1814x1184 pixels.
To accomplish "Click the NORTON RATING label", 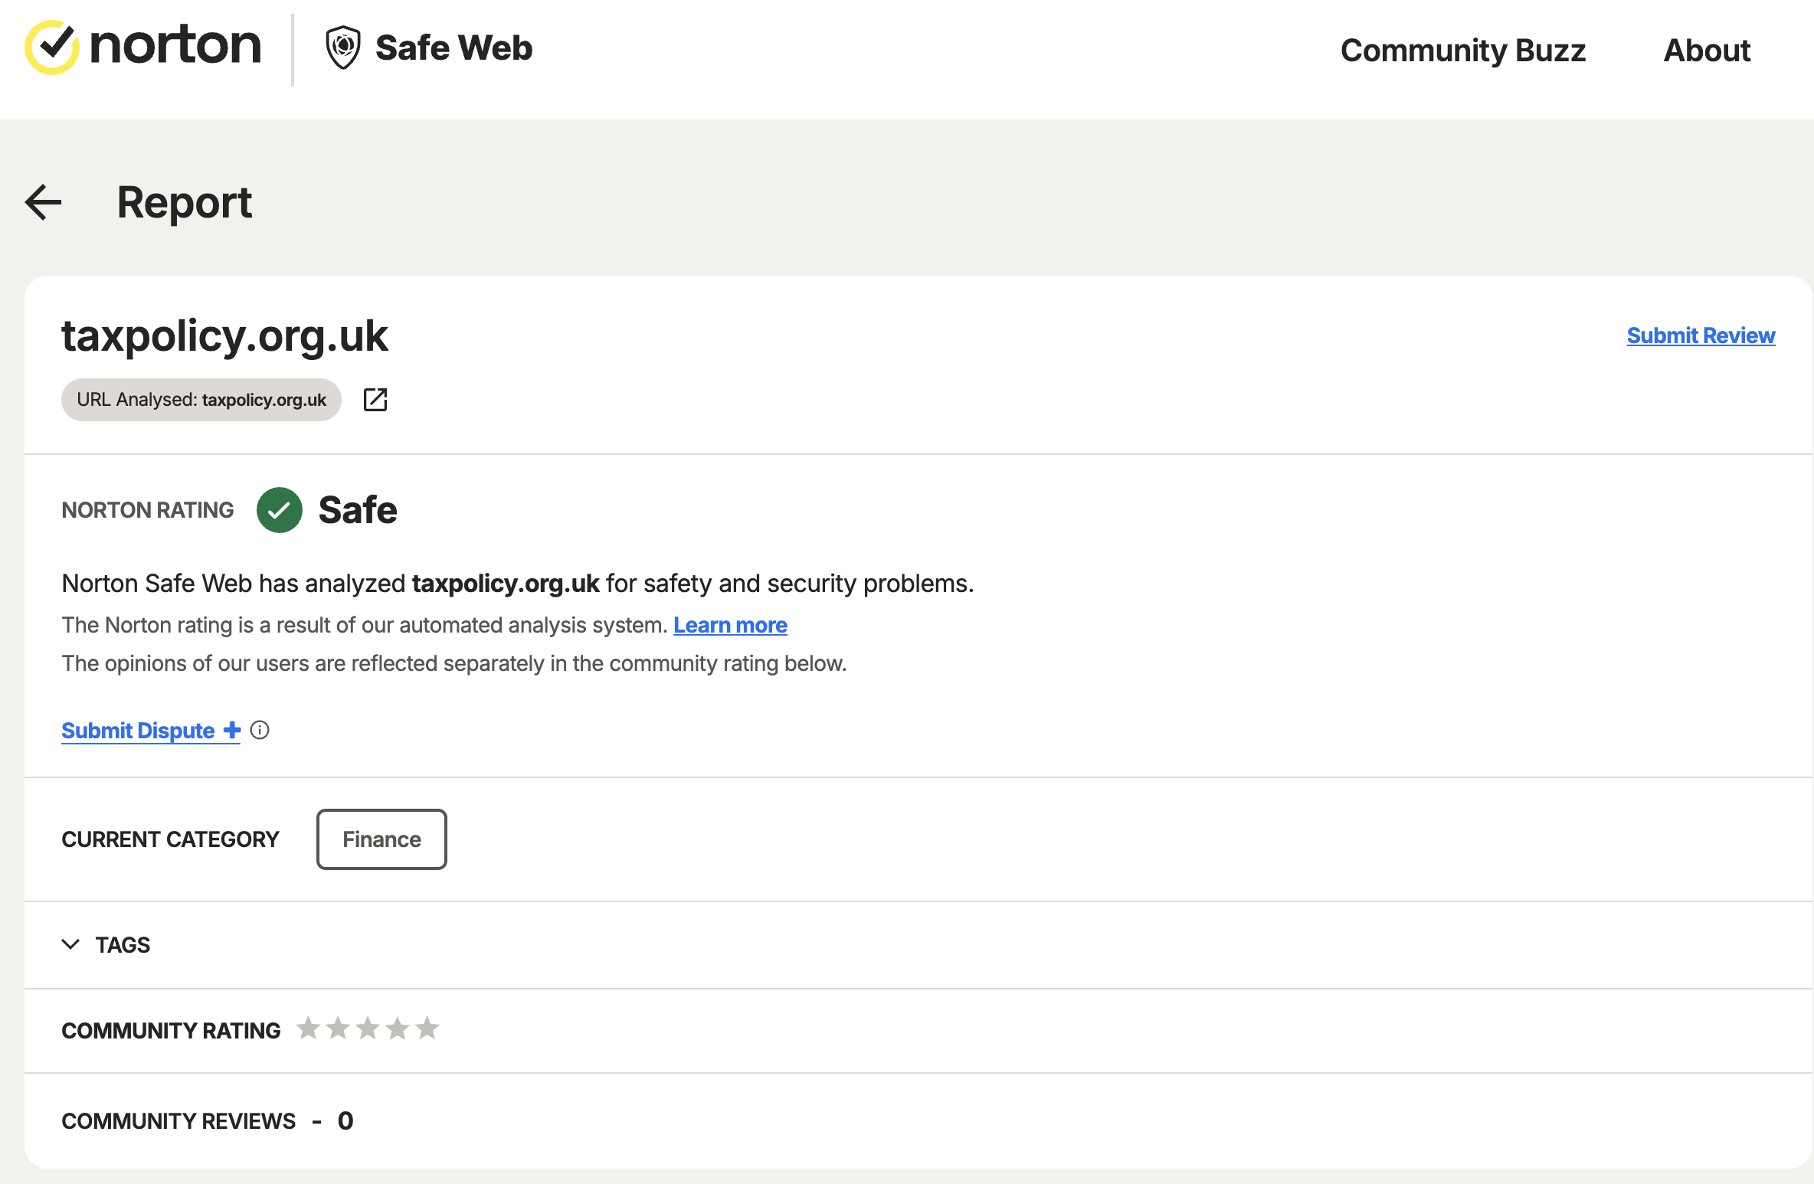I will click(x=148, y=510).
